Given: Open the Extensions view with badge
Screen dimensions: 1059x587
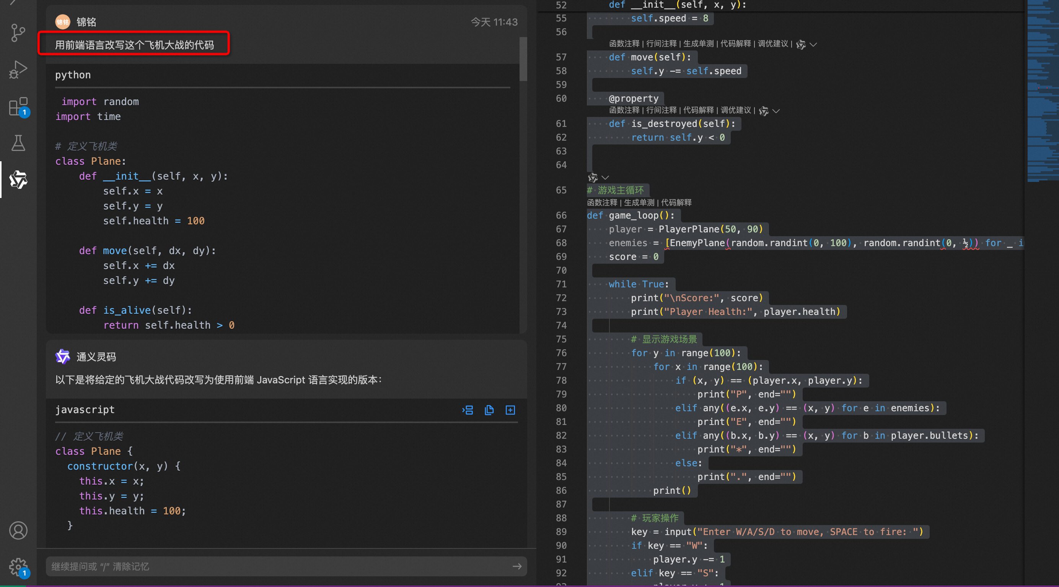Looking at the screenshot, I should pyautogui.click(x=18, y=107).
